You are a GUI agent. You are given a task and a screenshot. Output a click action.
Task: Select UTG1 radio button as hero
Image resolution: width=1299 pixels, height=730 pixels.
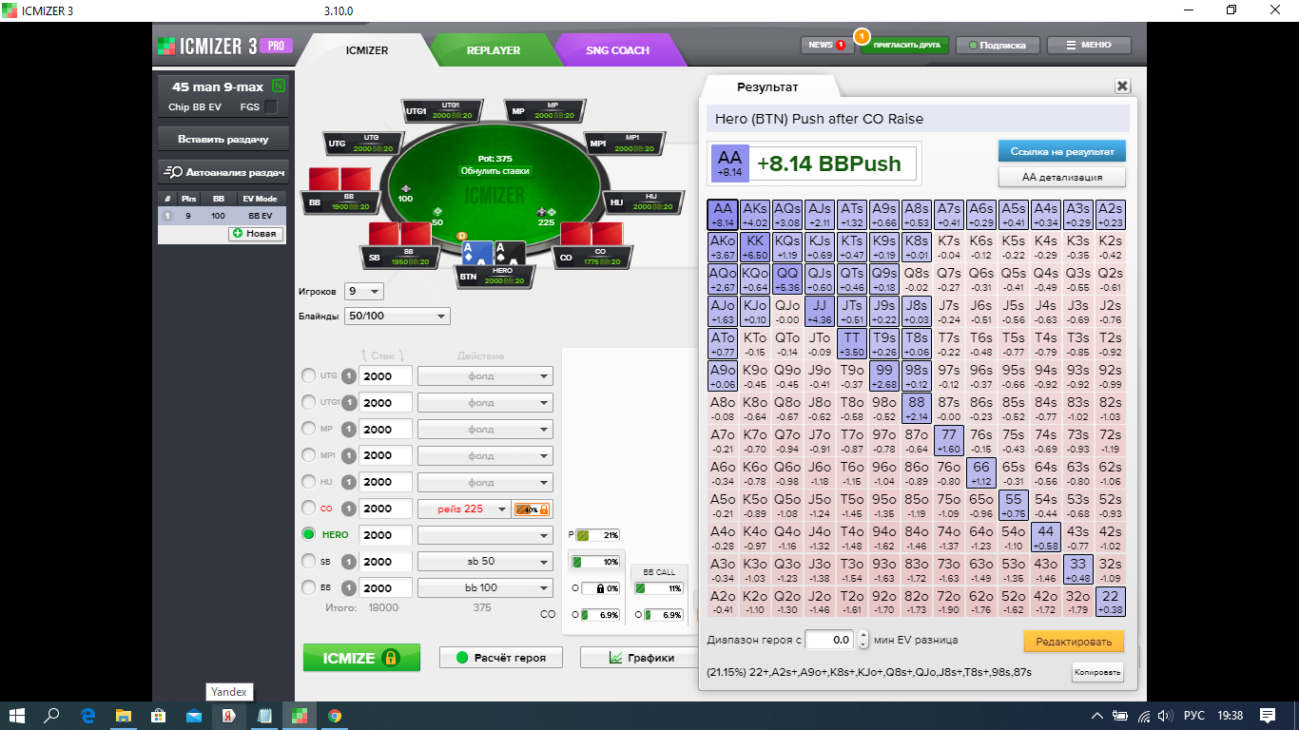pos(308,402)
